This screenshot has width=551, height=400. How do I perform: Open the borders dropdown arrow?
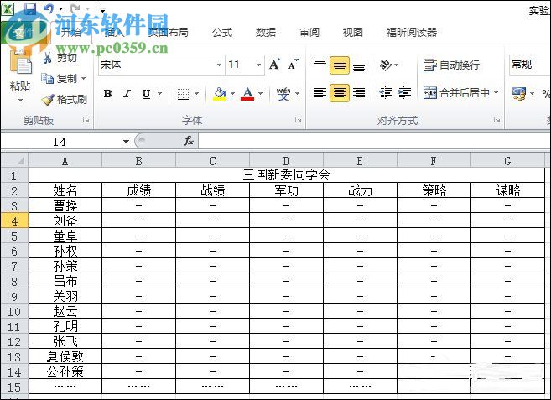point(196,93)
